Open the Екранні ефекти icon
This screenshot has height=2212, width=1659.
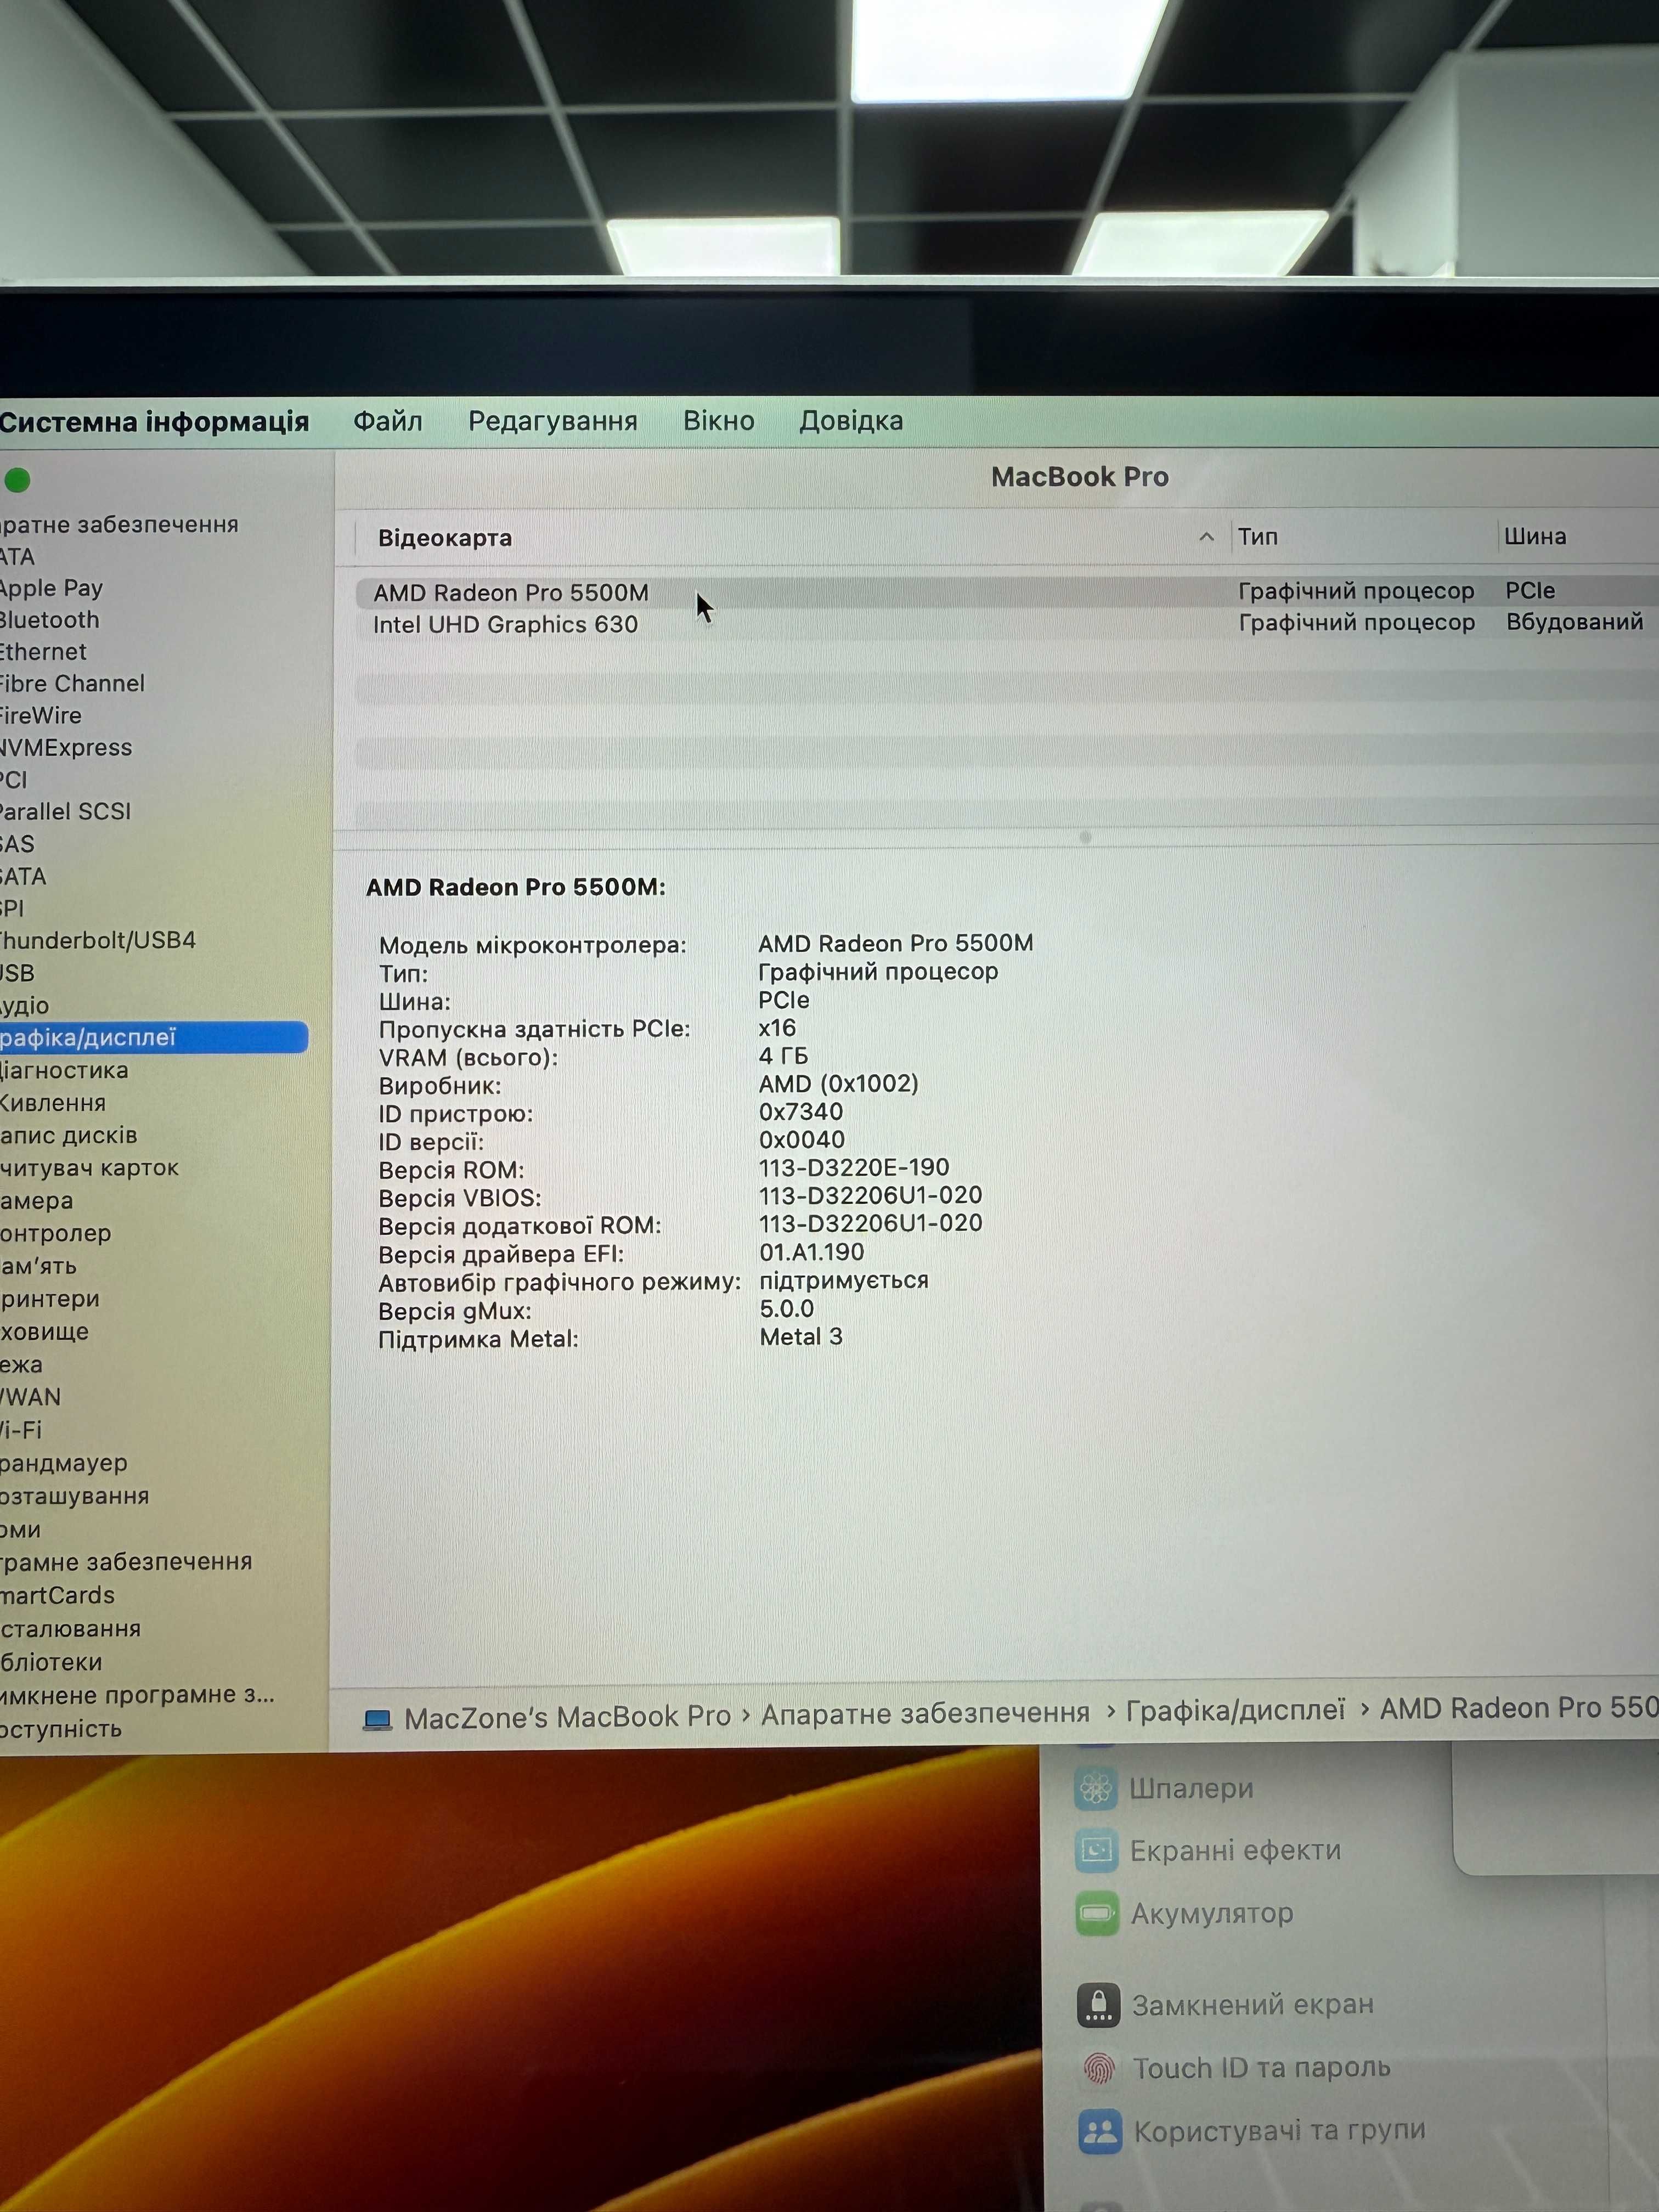(1096, 1851)
